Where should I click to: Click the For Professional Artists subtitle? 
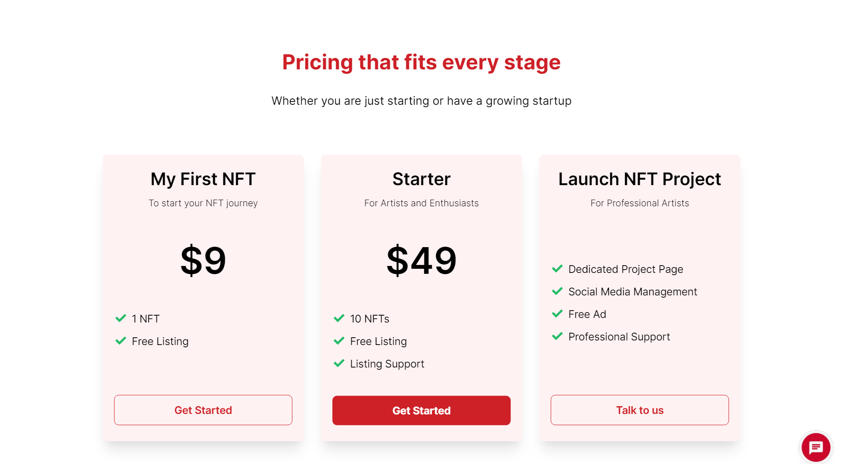[640, 203]
